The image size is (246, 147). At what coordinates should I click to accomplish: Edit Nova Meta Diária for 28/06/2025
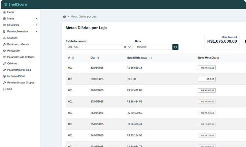[x=207, y=90]
